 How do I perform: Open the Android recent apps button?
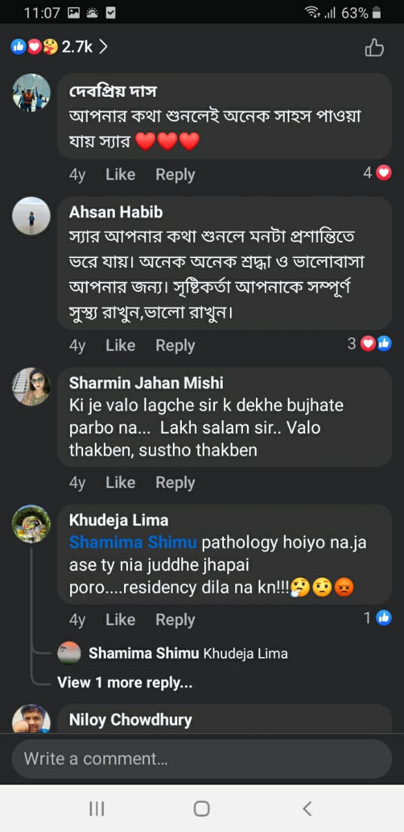[97, 808]
